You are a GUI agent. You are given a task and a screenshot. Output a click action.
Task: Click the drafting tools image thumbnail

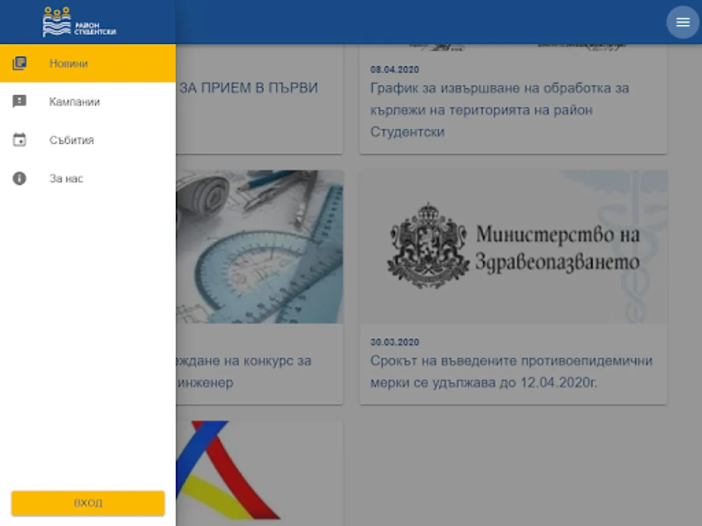pos(259,247)
